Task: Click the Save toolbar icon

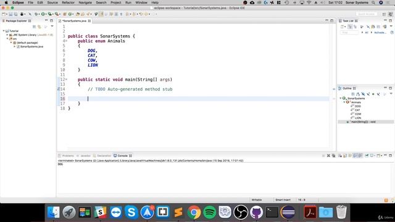Action: pyautogui.click(x=10, y=14)
